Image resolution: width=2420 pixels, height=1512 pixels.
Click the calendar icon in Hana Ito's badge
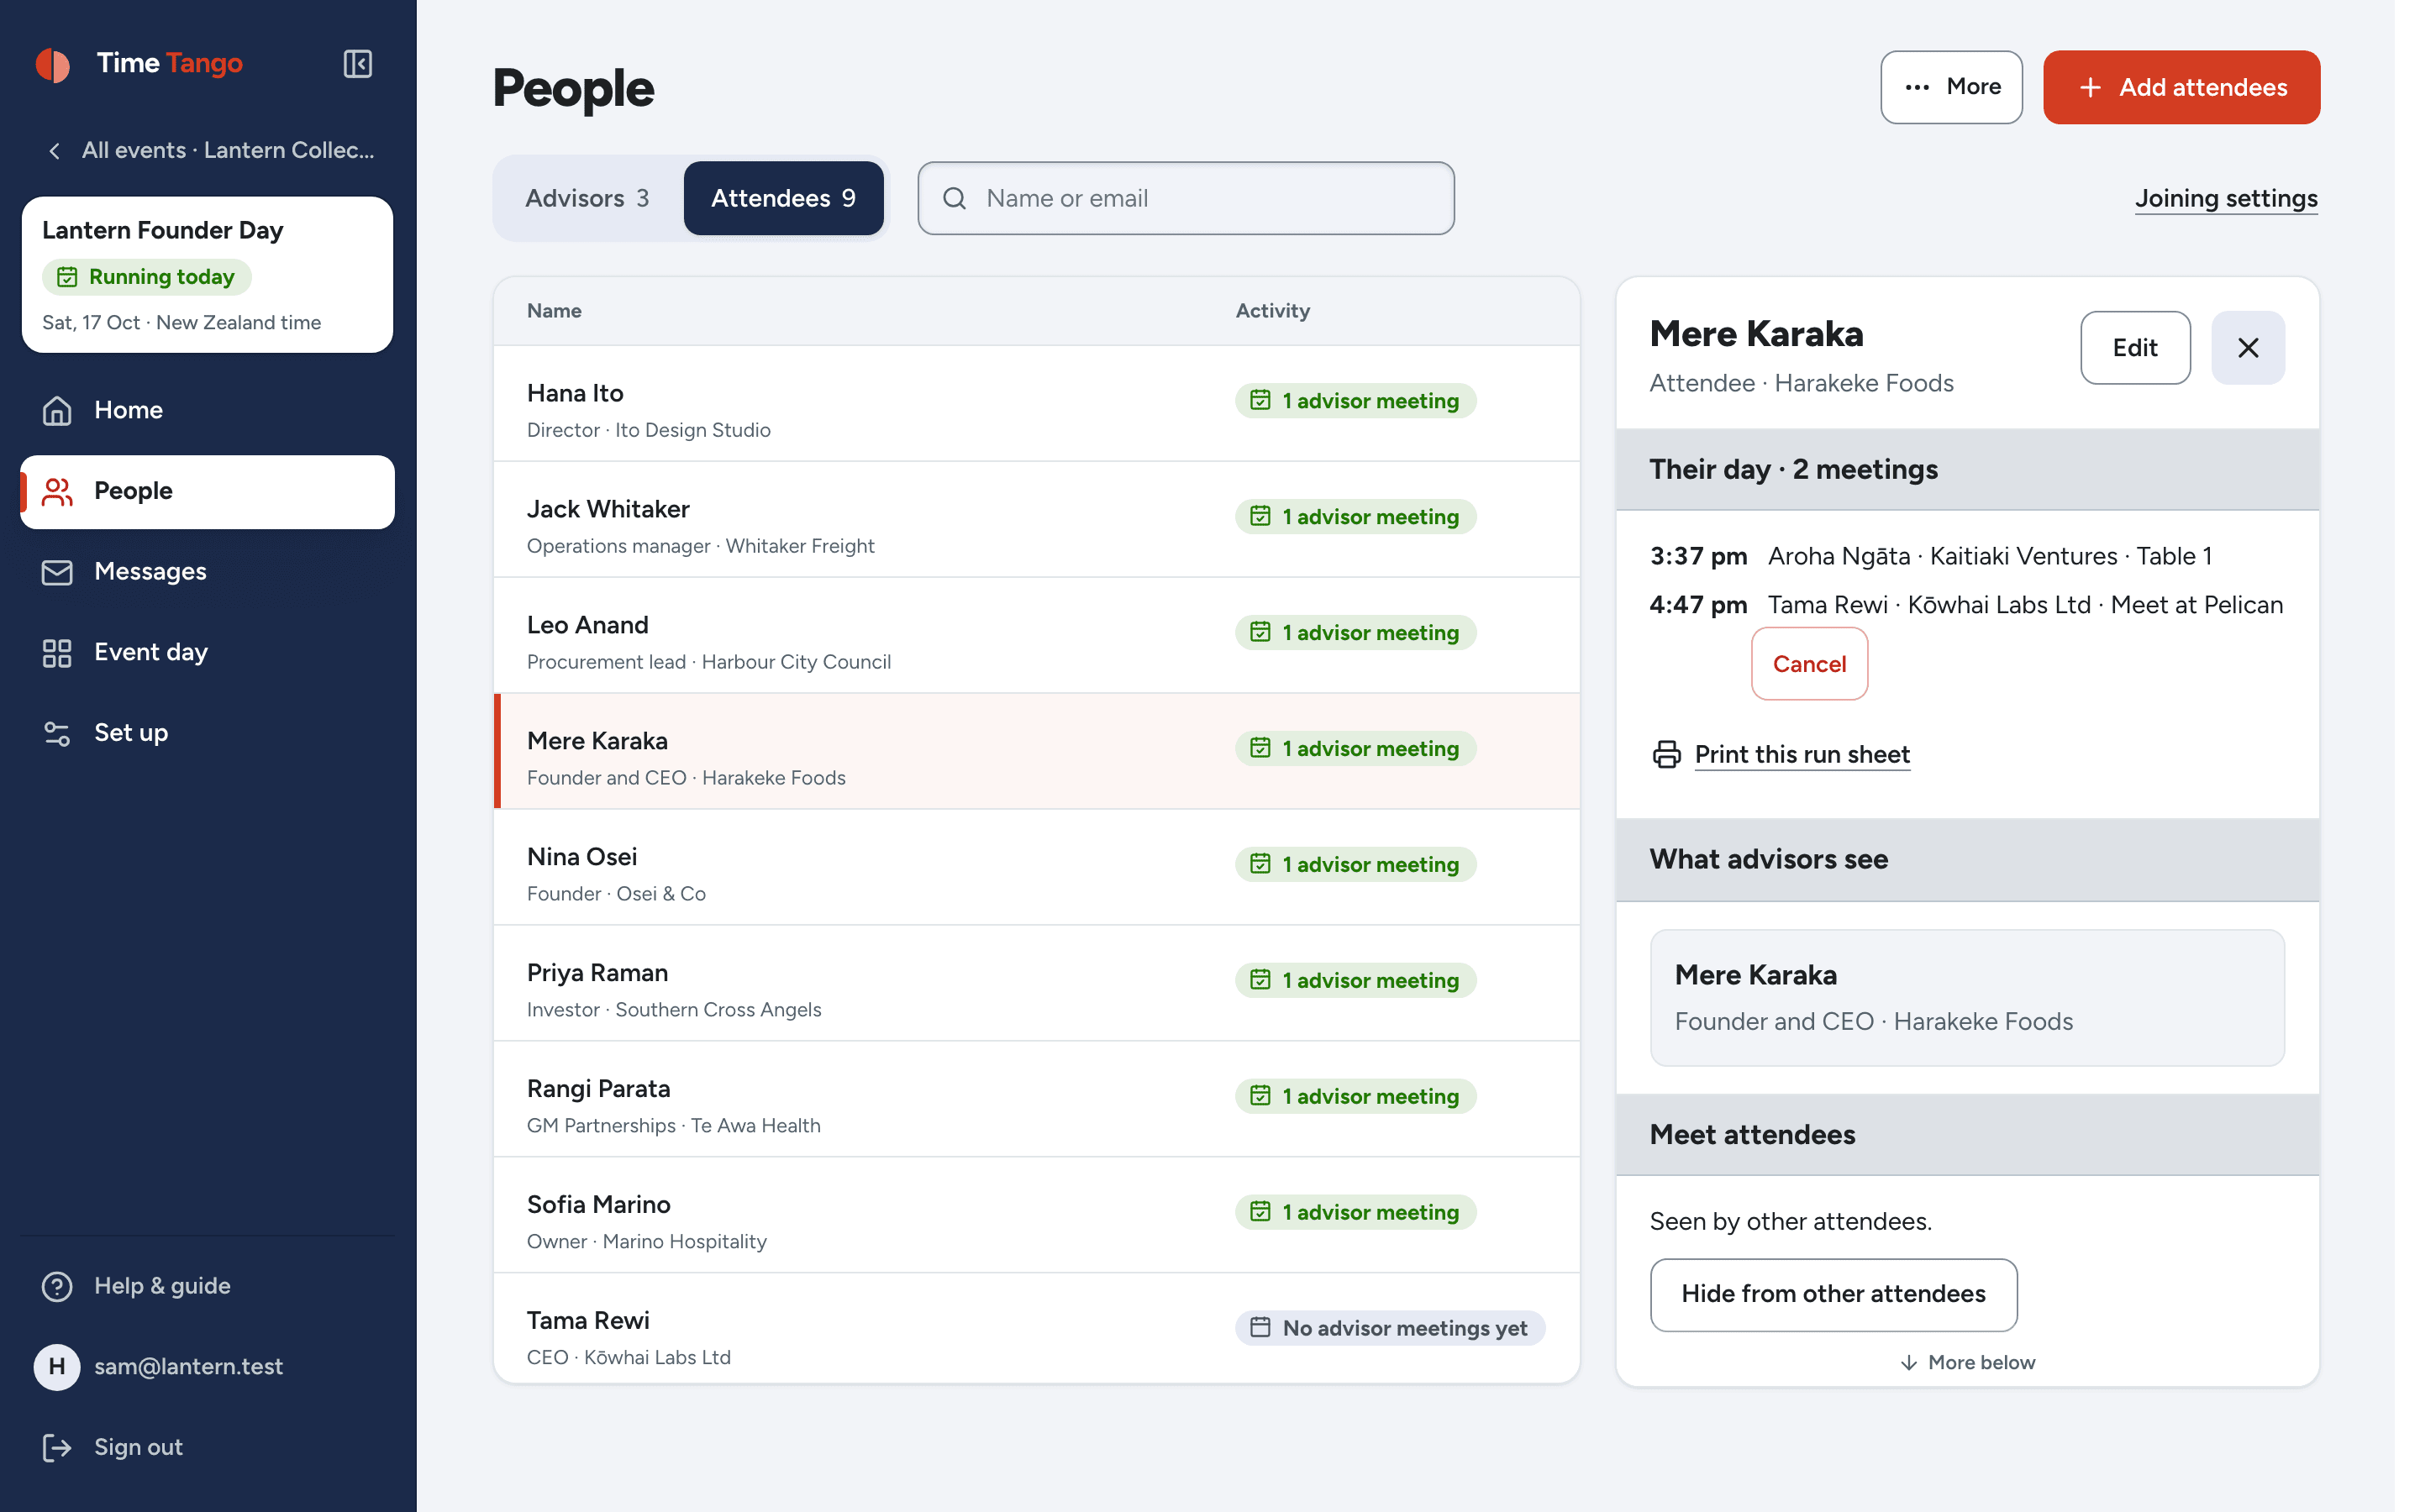click(x=1260, y=400)
